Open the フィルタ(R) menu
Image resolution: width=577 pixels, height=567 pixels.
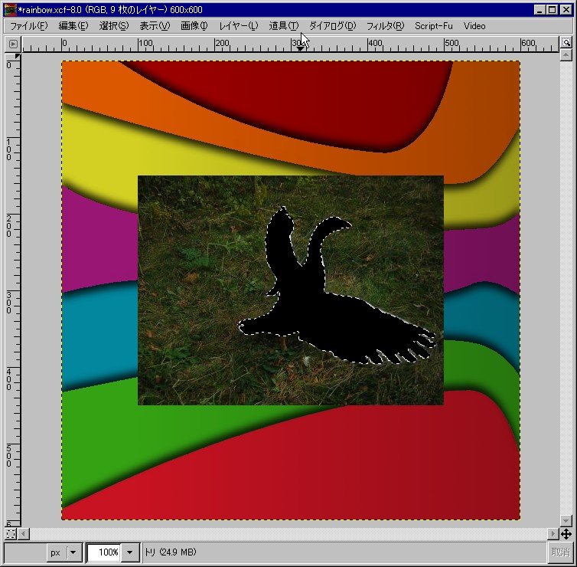[385, 26]
